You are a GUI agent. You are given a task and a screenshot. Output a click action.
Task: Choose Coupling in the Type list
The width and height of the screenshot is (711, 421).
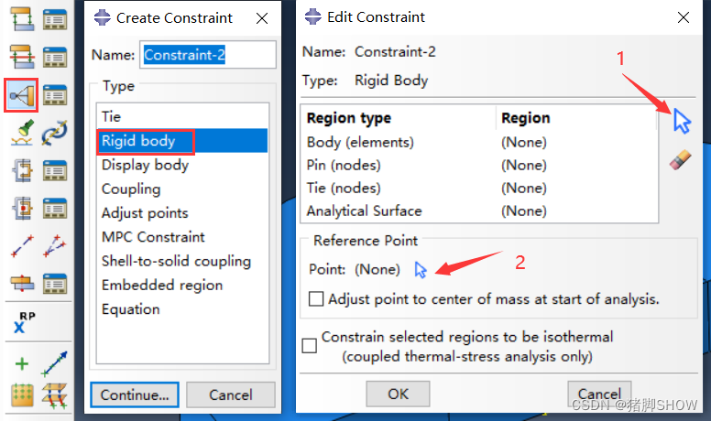pyautogui.click(x=131, y=189)
